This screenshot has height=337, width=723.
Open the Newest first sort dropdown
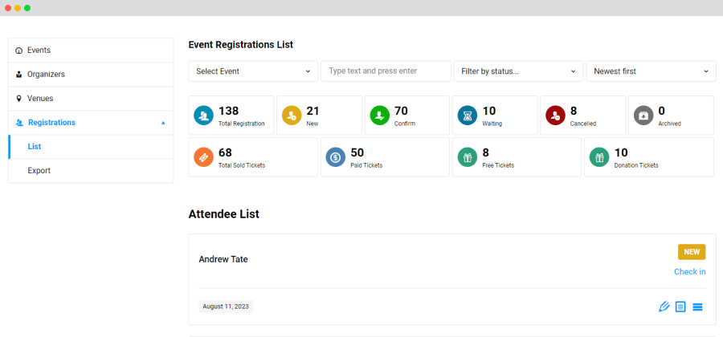[x=651, y=71]
